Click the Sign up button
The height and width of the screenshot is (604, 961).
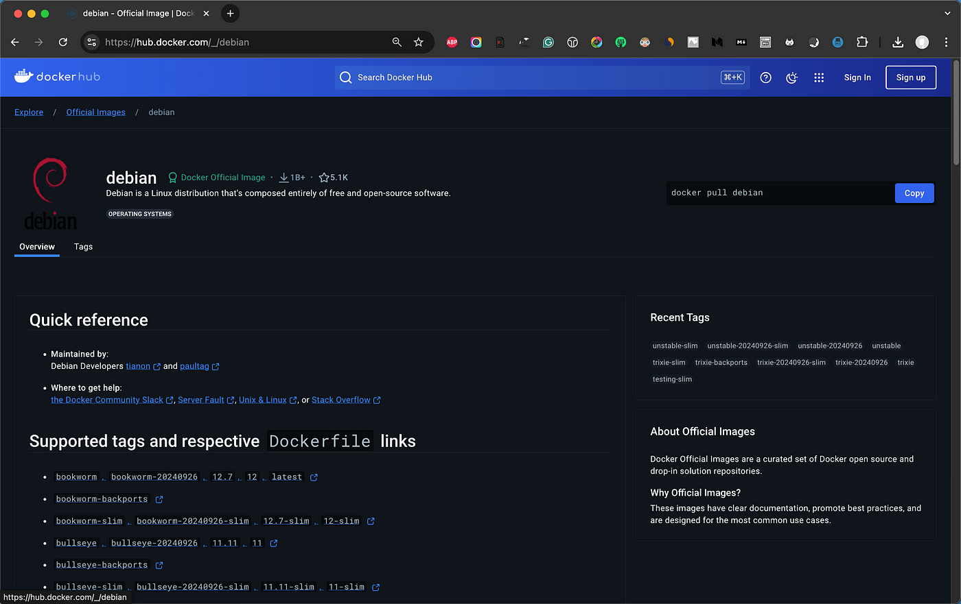pos(911,77)
